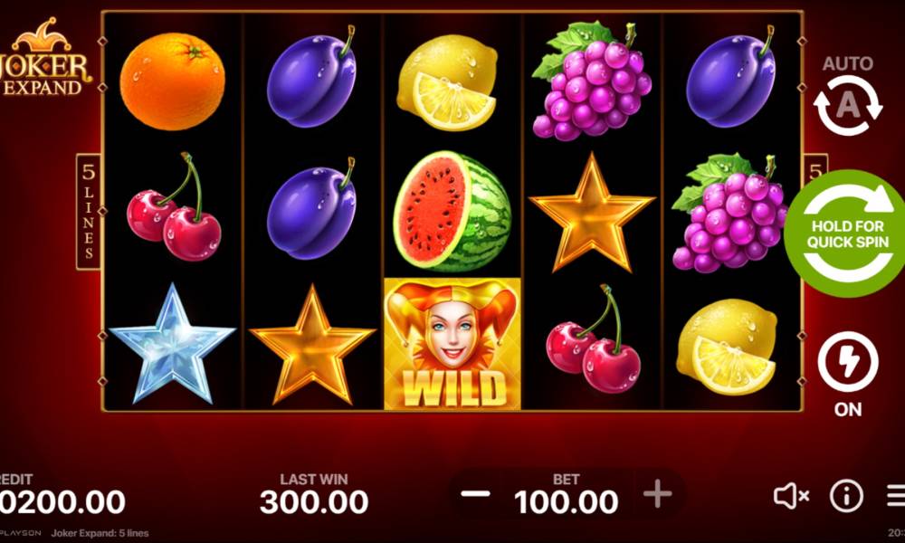Decrease the bet with minus
The height and width of the screenshot is (543, 905).
pyautogui.click(x=476, y=494)
